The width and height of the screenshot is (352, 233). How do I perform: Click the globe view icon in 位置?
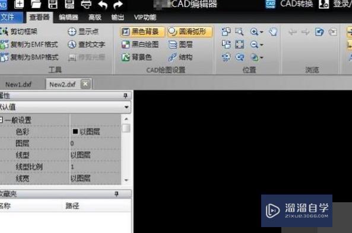[254, 57]
